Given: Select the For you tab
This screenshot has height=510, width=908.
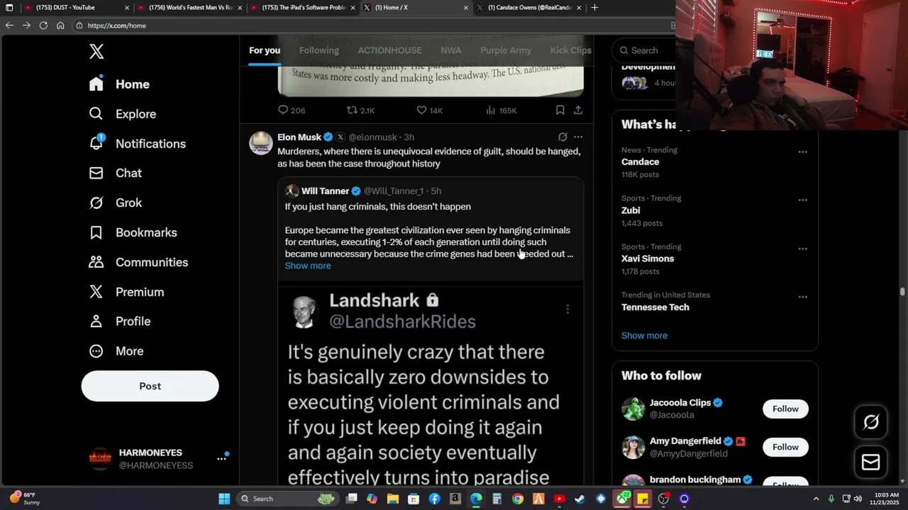Looking at the screenshot, I should pos(265,50).
